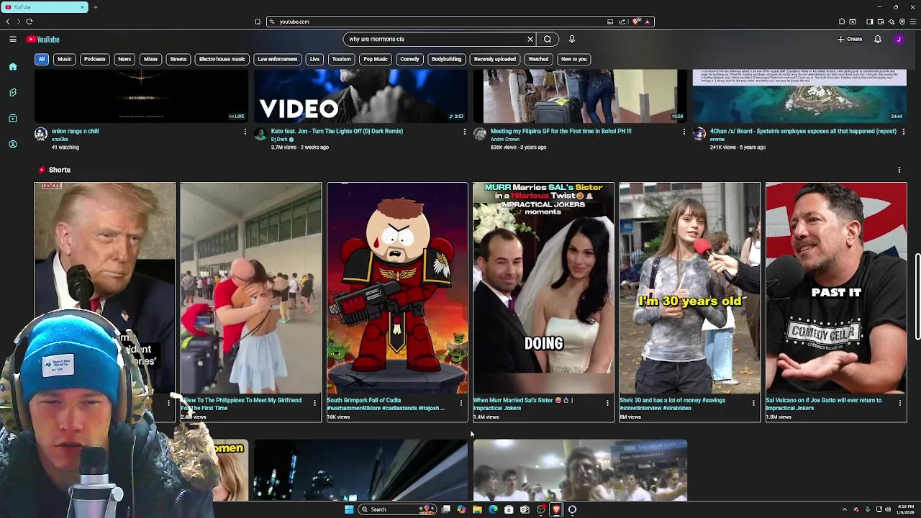Open the Shorts shelf options menu
The height and width of the screenshot is (518, 921).
[899, 170]
